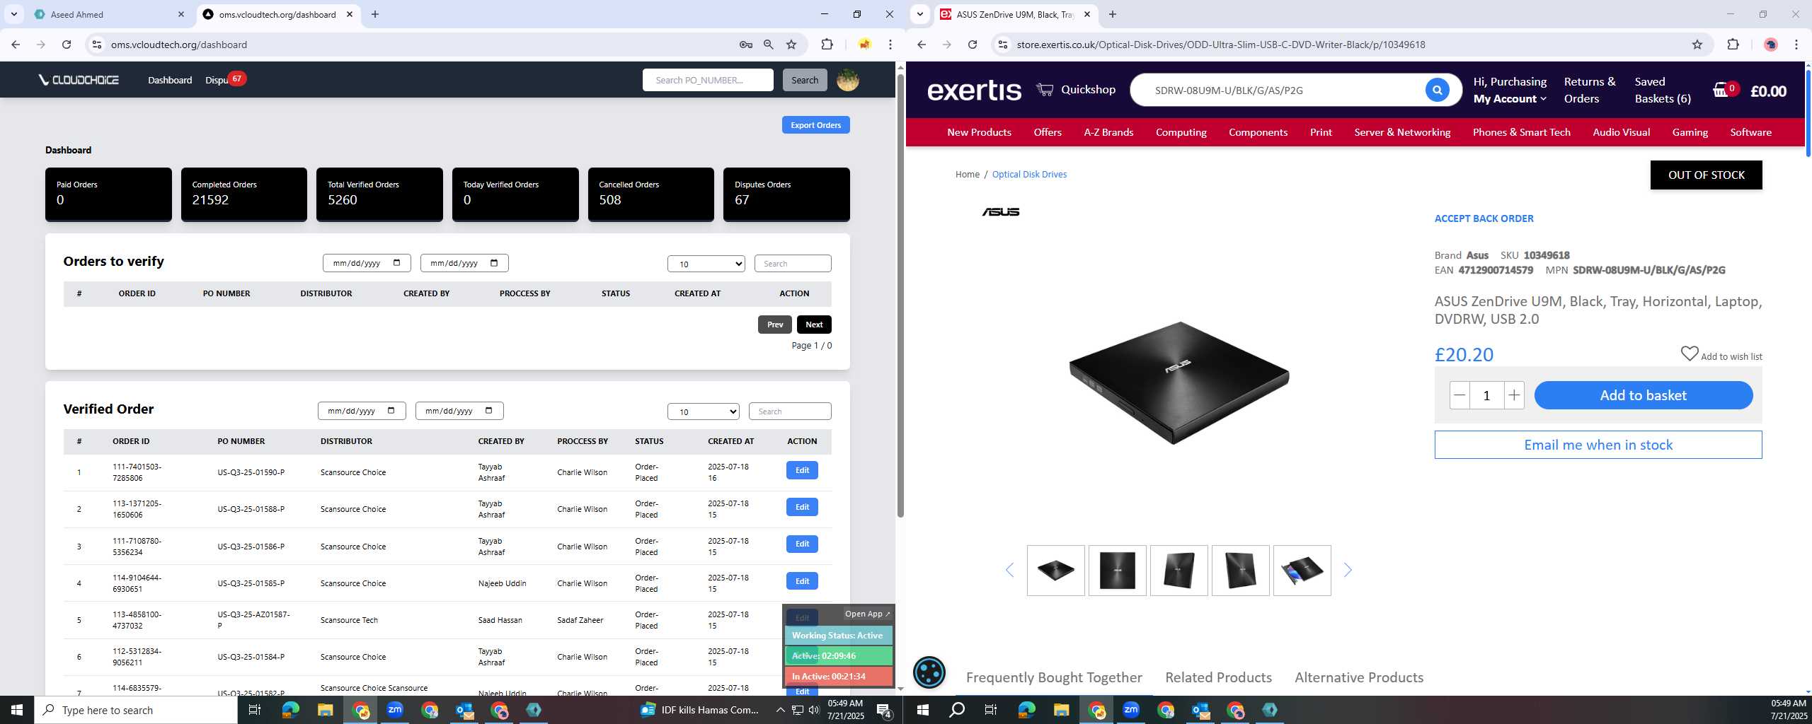This screenshot has height=724, width=1812.
Task: Reload the OMS dashboard page
Action: click(67, 45)
